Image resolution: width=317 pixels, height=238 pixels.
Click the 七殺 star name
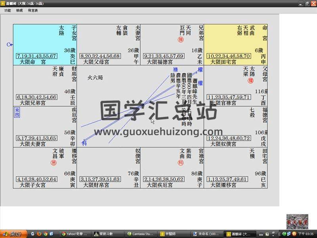252,113
